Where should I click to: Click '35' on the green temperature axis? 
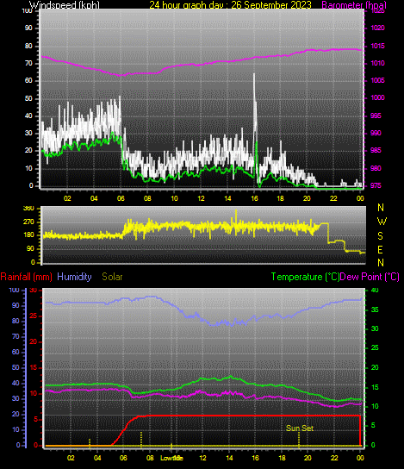click(x=375, y=310)
